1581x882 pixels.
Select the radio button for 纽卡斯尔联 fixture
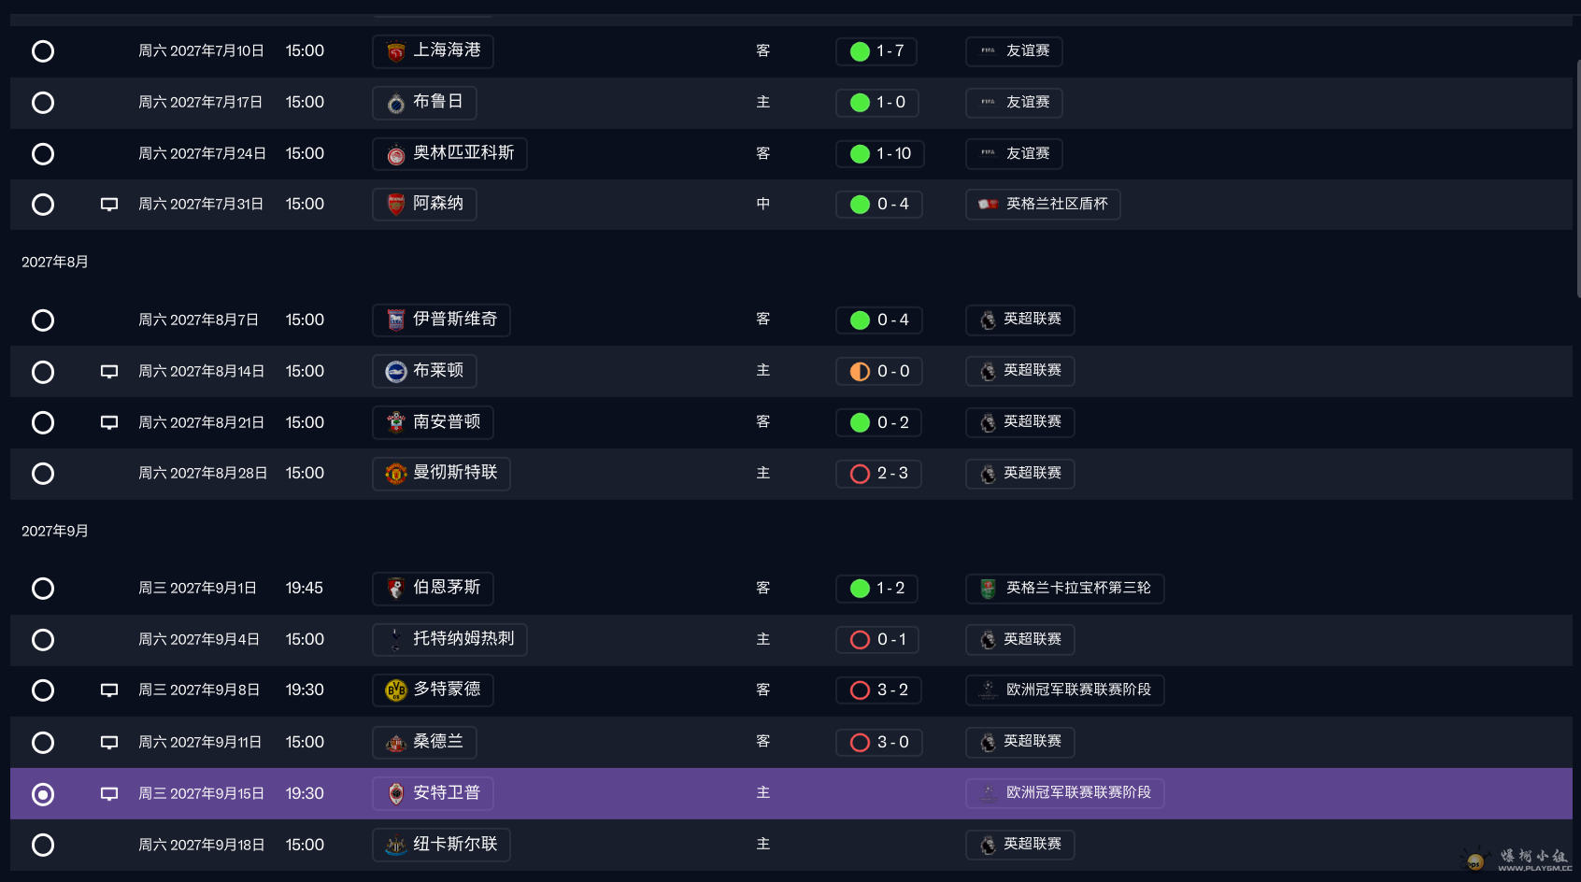point(43,845)
